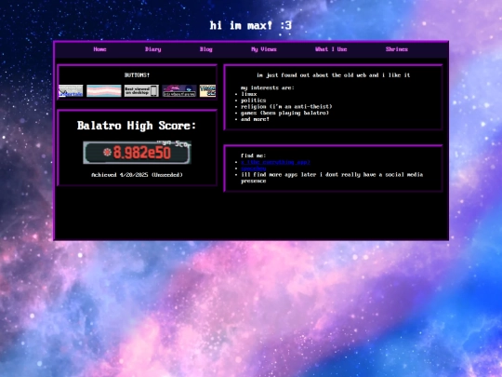This screenshot has height=377, width=502.
Task: Visit the Shrines page
Action: click(x=396, y=49)
